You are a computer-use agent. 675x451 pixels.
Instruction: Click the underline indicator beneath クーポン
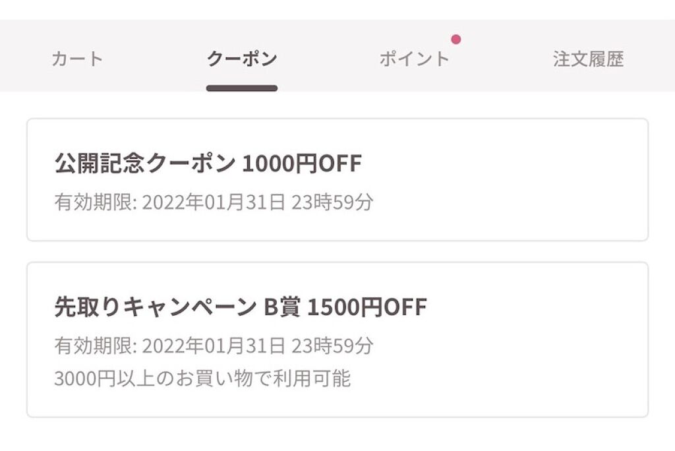tap(241, 88)
